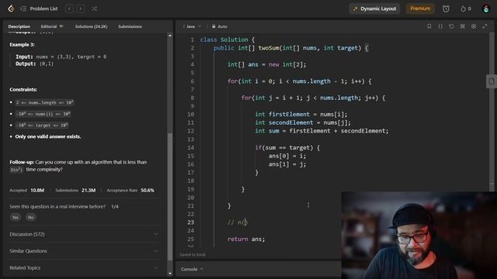Expand the Console panel
Screen dimensions: 497x279
pyautogui.click(x=192, y=269)
